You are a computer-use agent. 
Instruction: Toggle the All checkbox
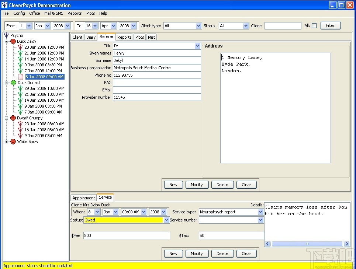click(x=314, y=26)
